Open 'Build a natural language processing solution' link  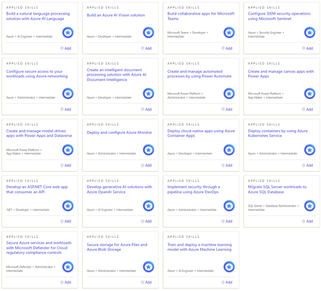(38, 16)
